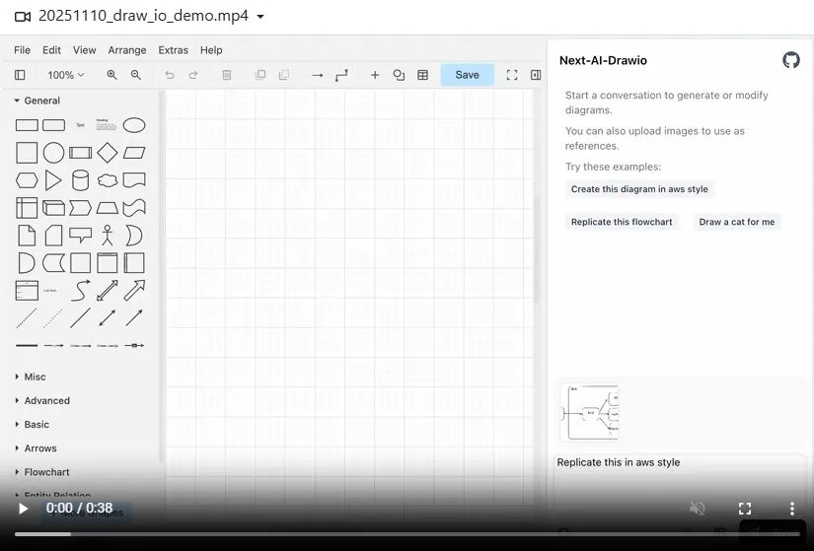Expand the Advanced shapes section
The image size is (814, 551).
42,400
